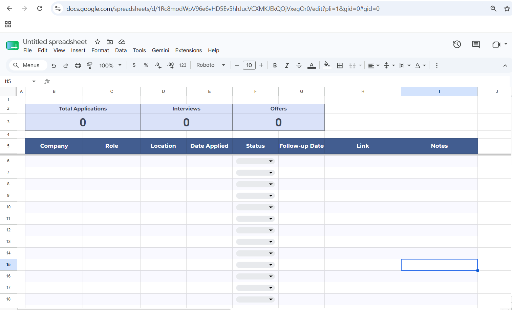
Task: Click the Menus search button
Action: click(28, 65)
